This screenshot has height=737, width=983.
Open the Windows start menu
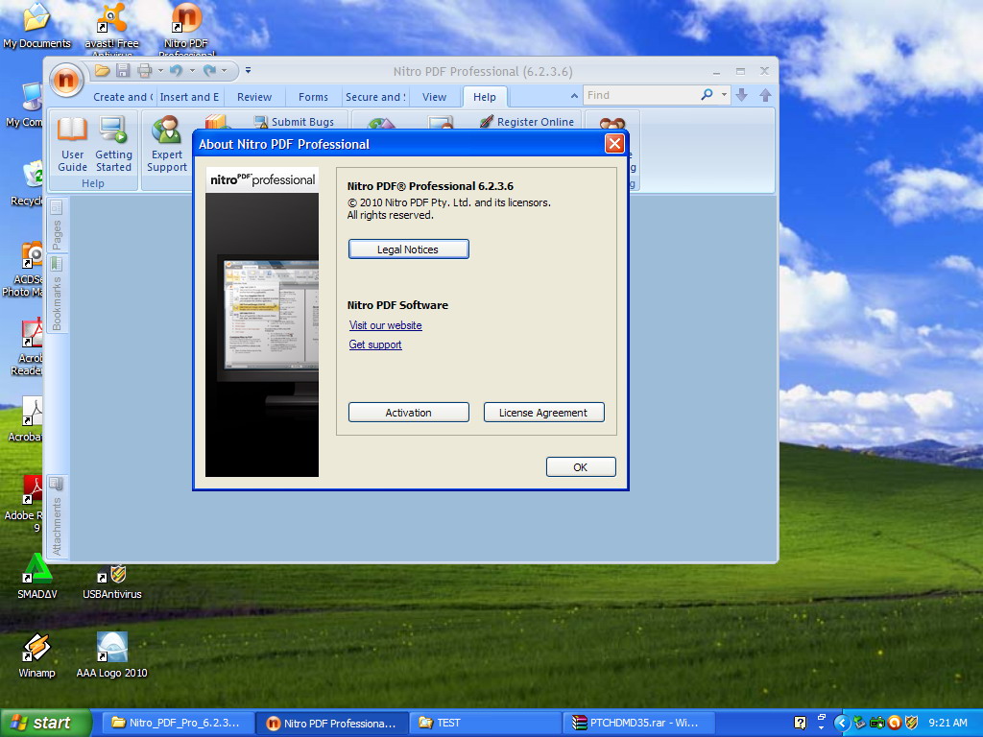coord(46,723)
